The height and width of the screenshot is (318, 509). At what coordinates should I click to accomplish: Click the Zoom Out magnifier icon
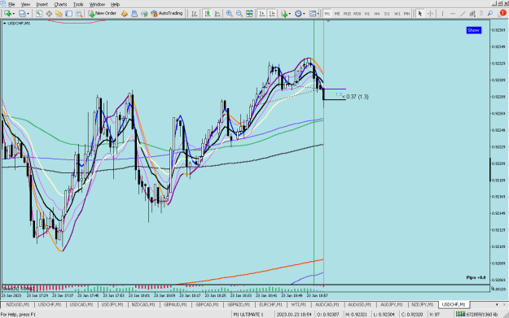(239, 14)
